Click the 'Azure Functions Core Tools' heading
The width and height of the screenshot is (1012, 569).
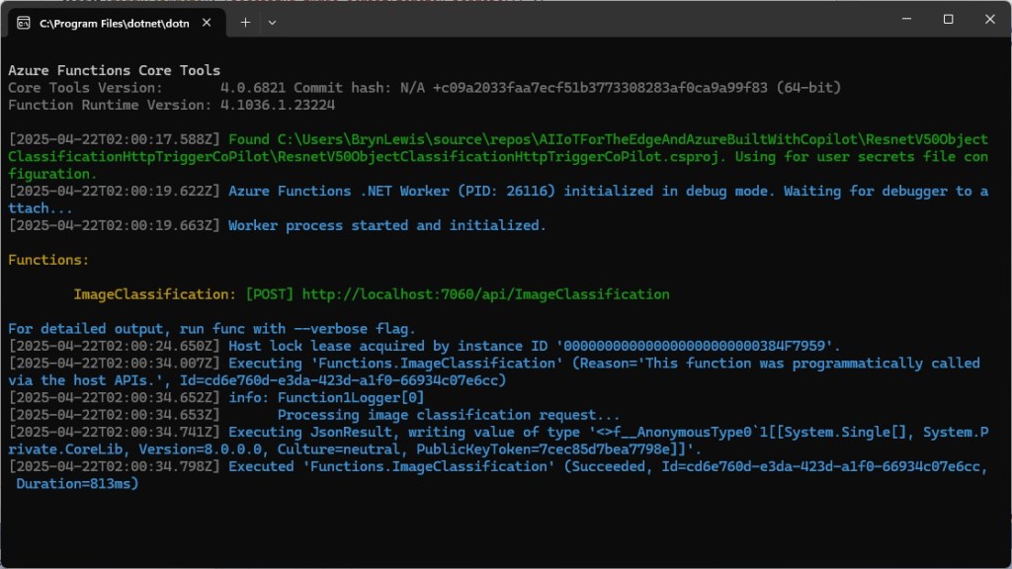pyautogui.click(x=115, y=70)
